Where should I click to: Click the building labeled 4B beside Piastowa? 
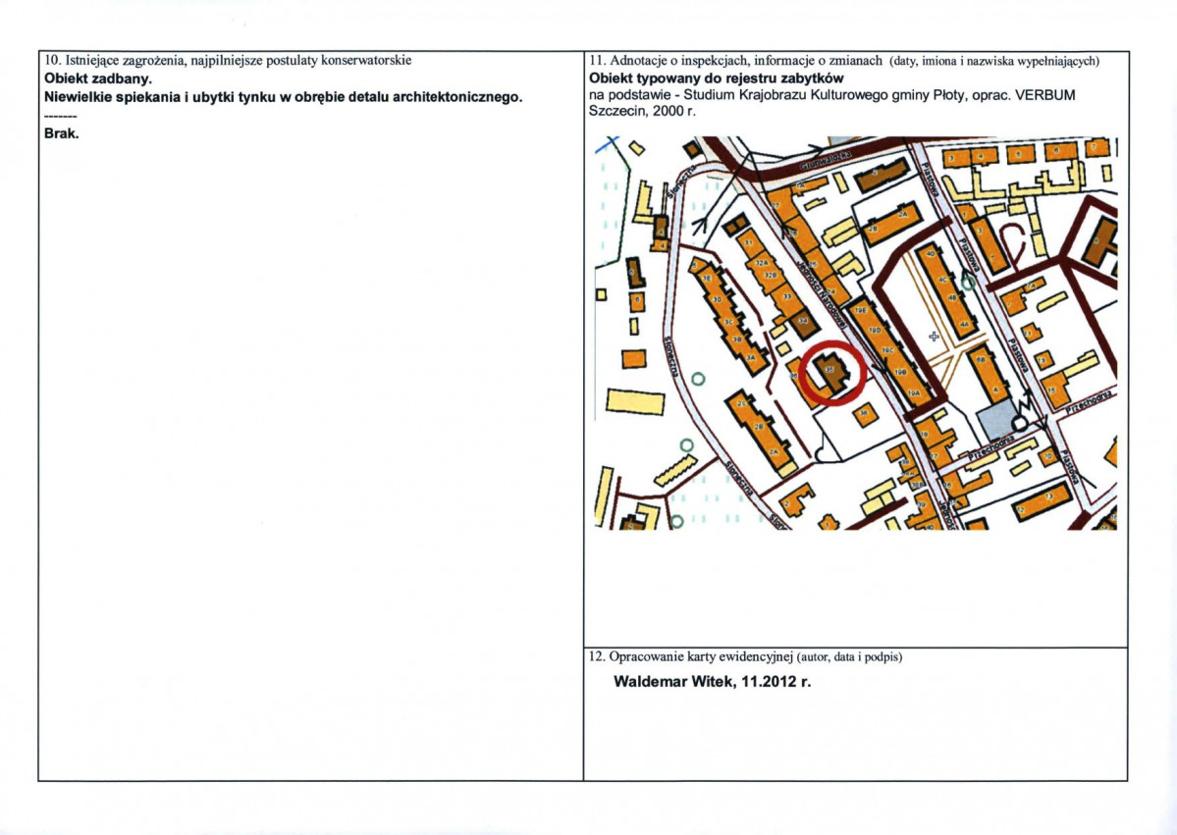[x=952, y=298]
